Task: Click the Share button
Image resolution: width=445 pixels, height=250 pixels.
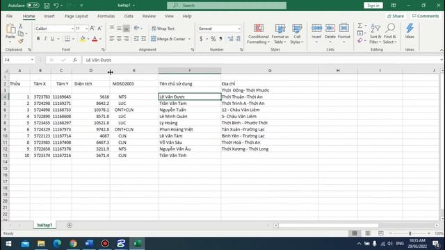Action: [396, 16]
